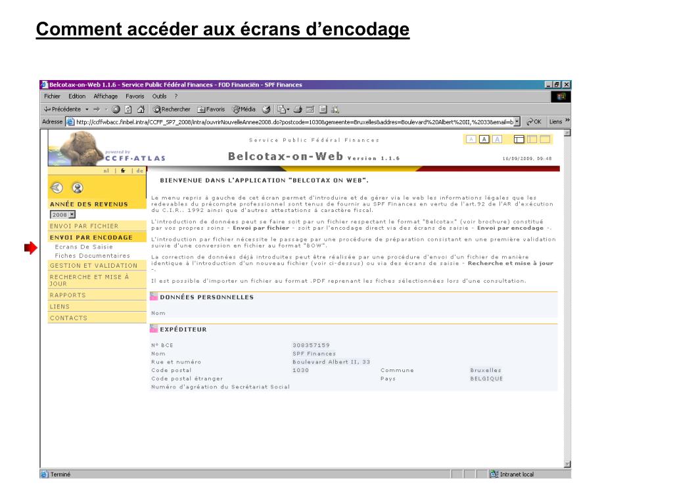Click the forward arrow in browser toolbar
673x504 pixels.
97,110
